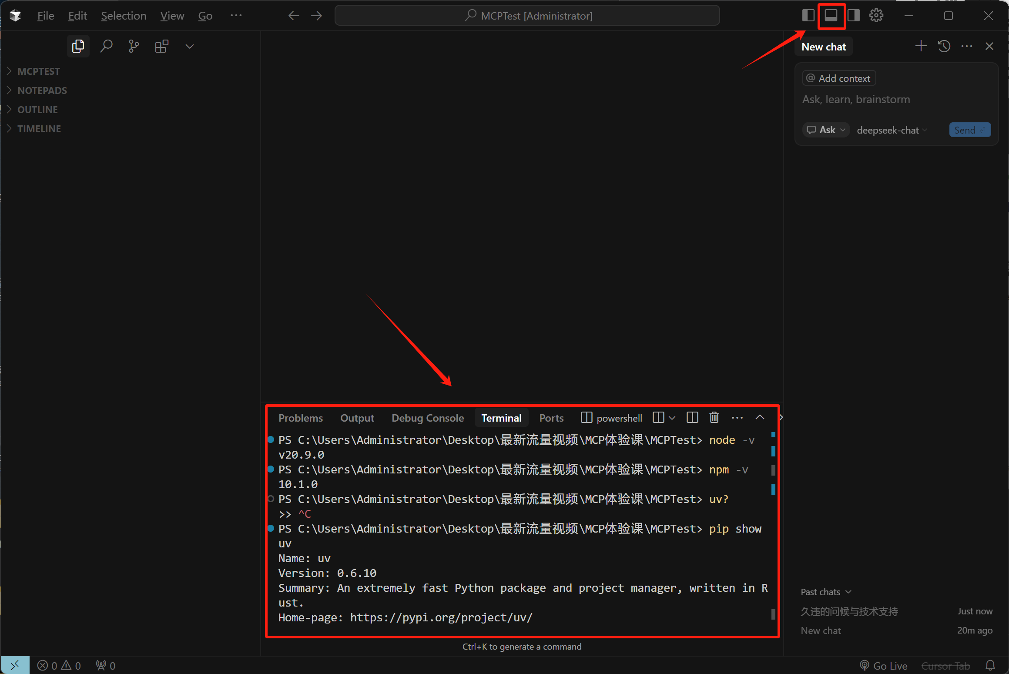The width and height of the screenshot is (1009, 674).
Task: Open the deepseek-chat model selector
Action: pyautogui.click(x=892, y=130)
